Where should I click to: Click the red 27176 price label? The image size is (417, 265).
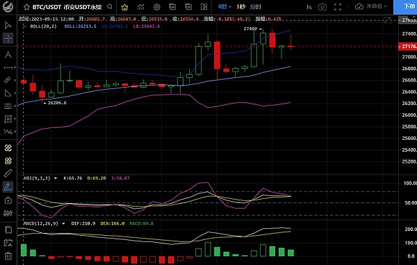point(408,47)
